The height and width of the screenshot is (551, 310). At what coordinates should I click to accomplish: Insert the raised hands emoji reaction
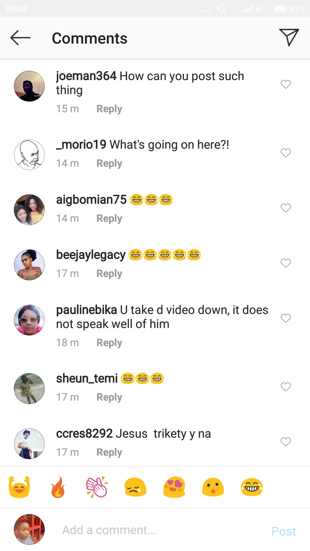19,487
